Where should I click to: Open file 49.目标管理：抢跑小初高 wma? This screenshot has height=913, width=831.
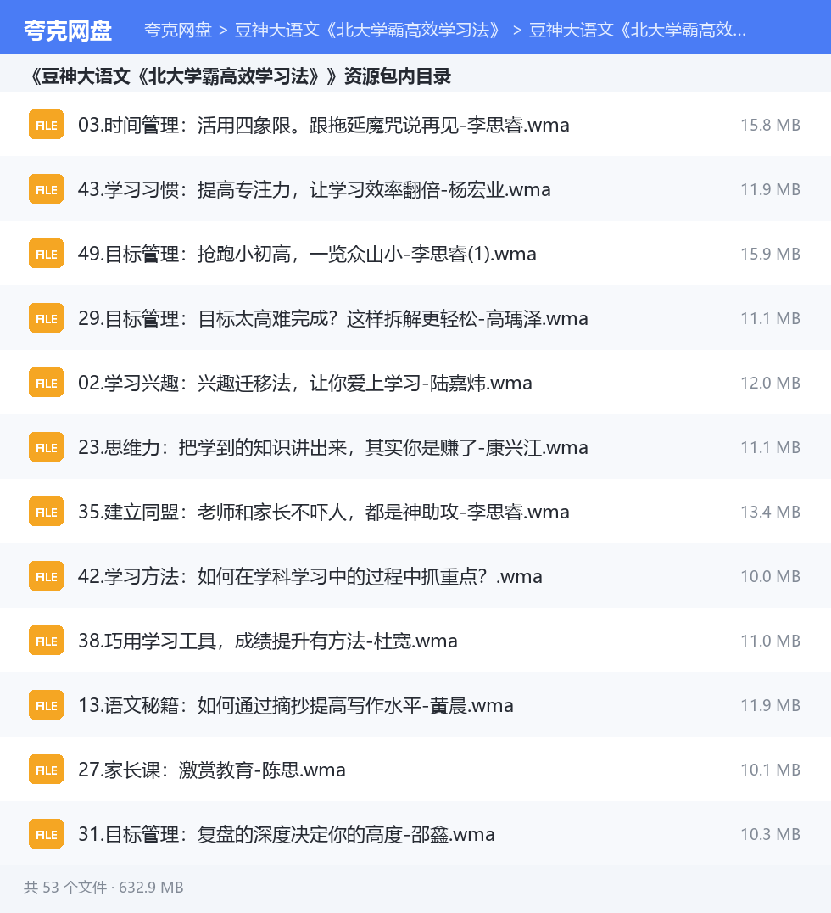click(x=307, y=254)
